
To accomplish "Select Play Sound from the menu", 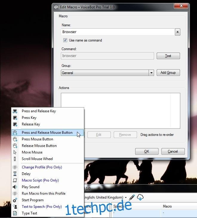I will click(48, 187).
